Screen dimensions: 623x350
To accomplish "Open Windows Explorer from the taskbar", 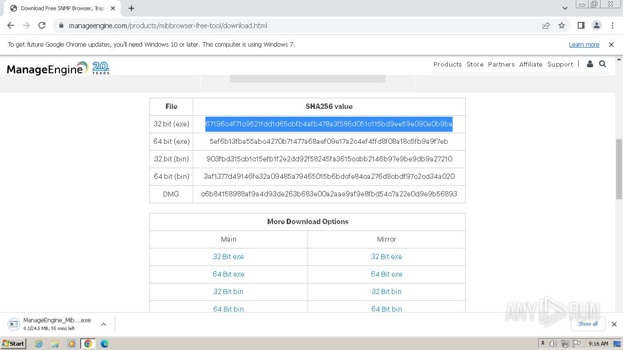I will click(x=55, y=344).
